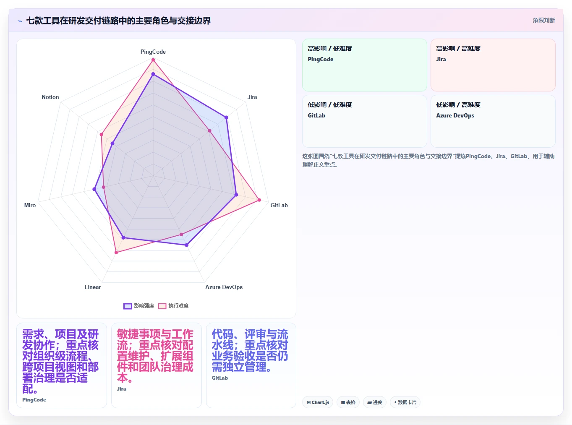
Task: Click the pink data point near GitLab label
Action: point(259,200)
